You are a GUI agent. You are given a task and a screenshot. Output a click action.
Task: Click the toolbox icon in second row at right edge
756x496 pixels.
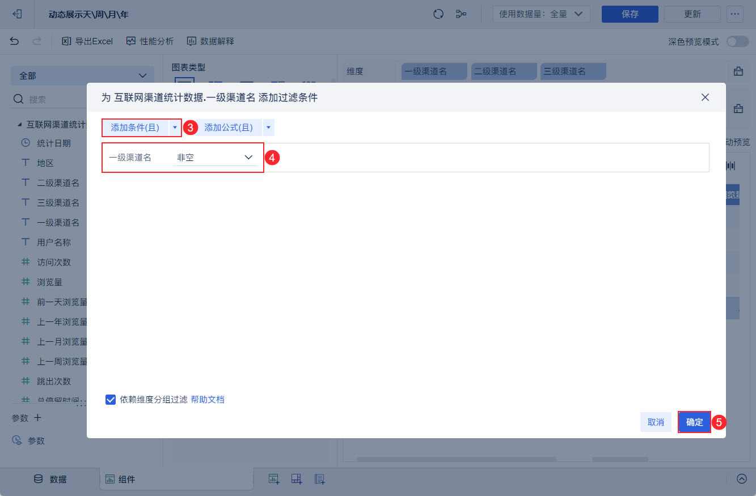(738, 108)
